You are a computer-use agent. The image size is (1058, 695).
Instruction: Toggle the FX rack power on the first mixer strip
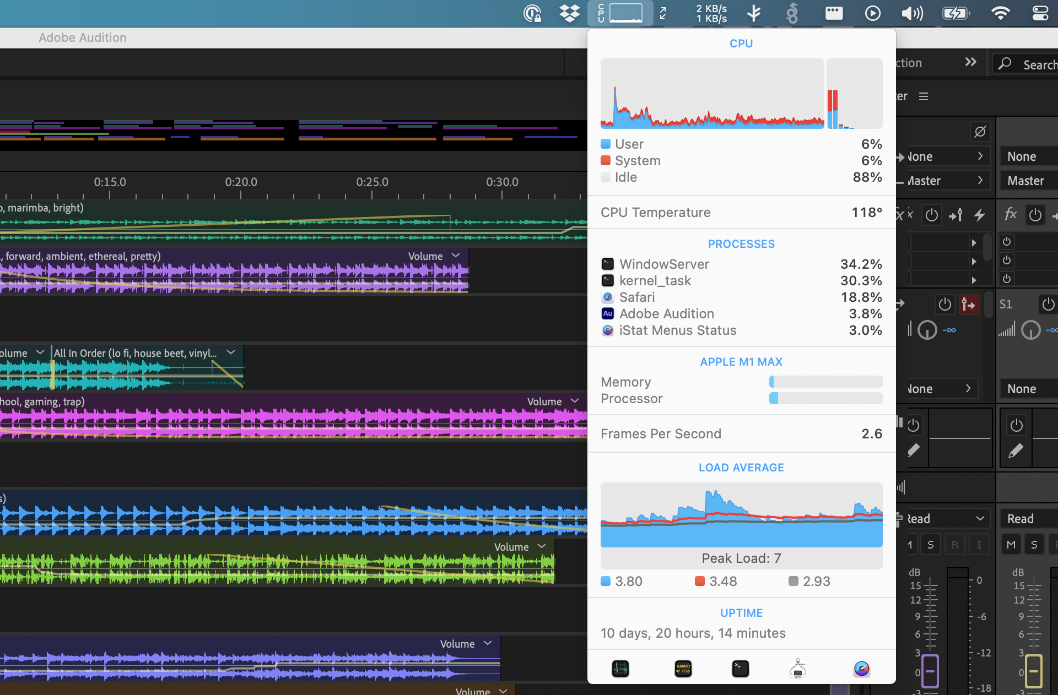[932, 215]
